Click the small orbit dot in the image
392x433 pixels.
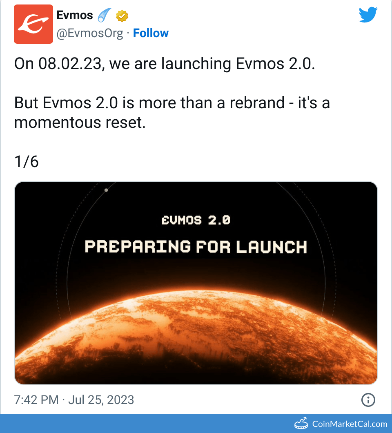[106, 190]
